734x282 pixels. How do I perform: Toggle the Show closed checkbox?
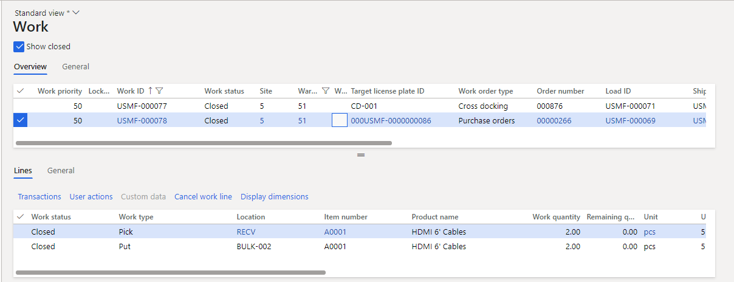pyautogui.click(x=19, y=47)
